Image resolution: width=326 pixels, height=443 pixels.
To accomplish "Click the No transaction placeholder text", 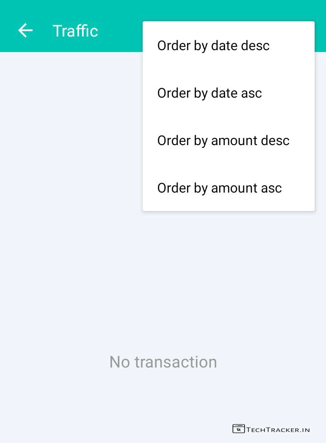I will [x=163, y=362].
